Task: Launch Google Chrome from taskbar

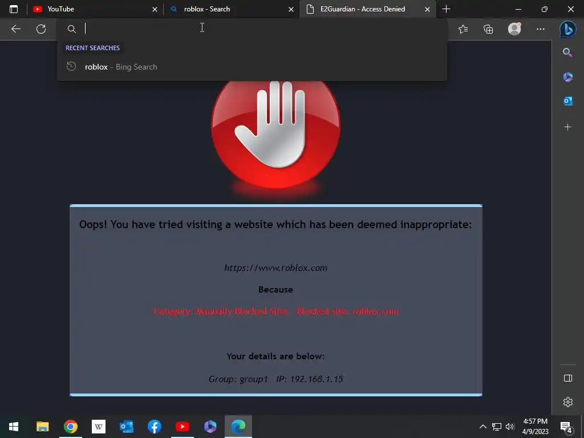Action: (70, 427)
